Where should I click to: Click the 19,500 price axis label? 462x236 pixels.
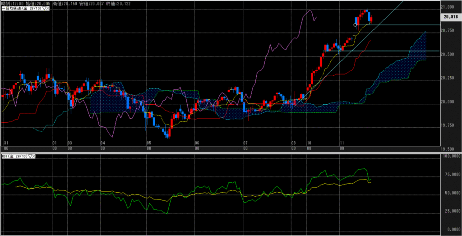[448, 148]
